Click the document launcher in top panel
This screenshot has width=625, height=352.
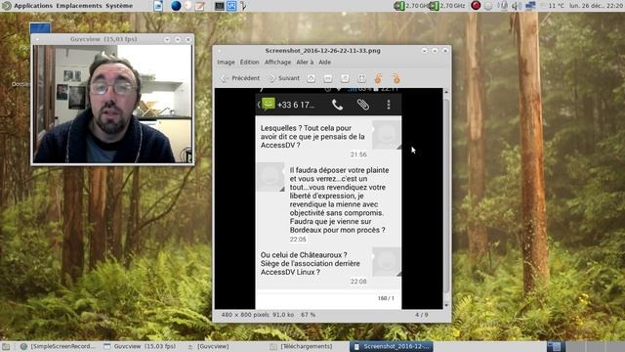pyautogui.click(x=158, y=6)
